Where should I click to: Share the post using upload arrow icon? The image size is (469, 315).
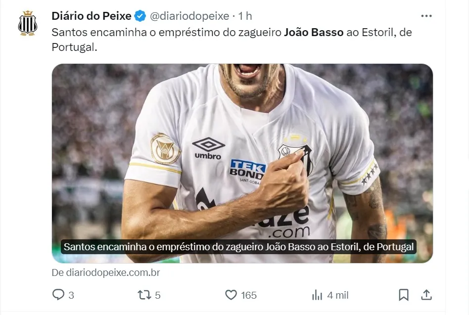tap(426, 295)
